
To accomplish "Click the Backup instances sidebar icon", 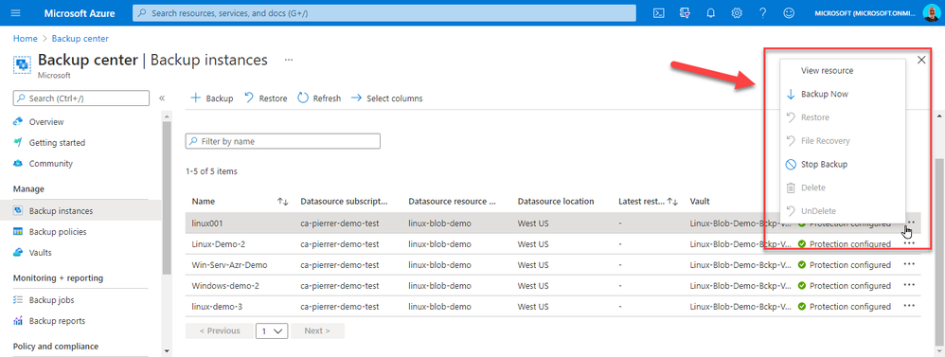I will pos(18,211).
